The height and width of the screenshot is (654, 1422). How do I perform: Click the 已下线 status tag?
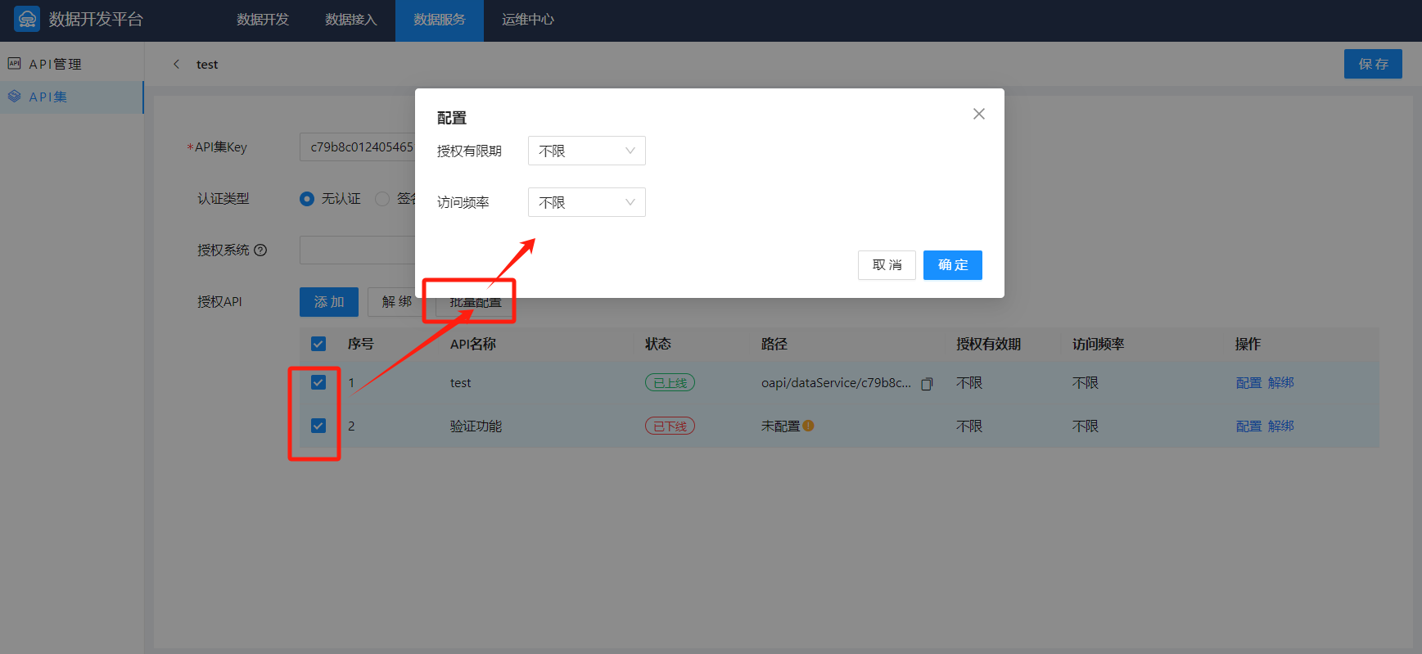click(670, 426)
